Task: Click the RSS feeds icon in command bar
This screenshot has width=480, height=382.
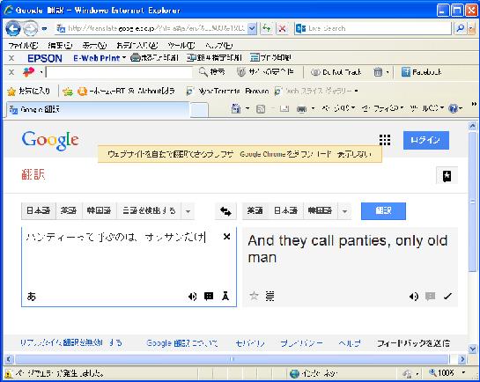Action: click(x=261, y=108)
